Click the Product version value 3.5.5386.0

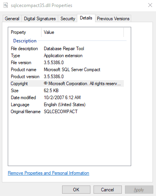[54, 77]
